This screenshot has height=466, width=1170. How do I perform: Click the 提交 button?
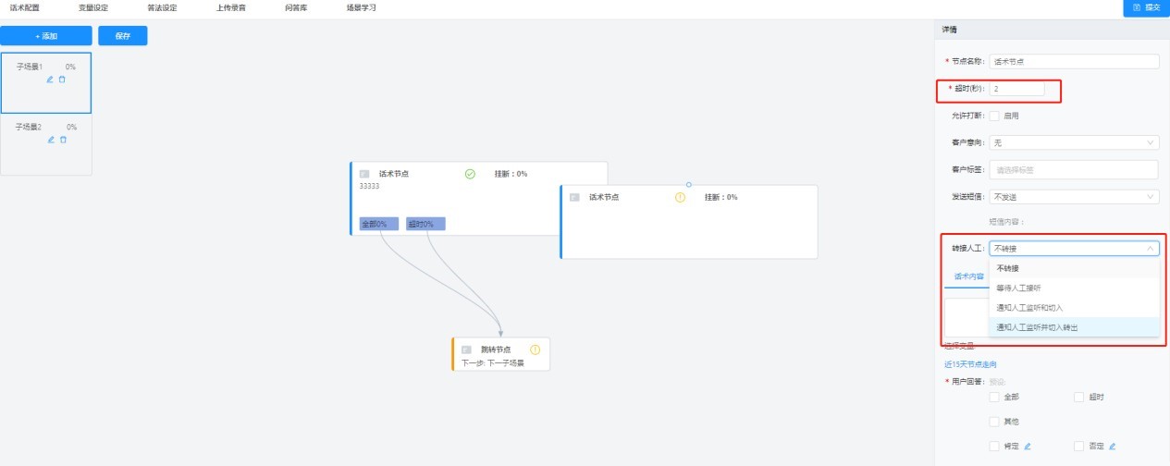(1145, 7)
